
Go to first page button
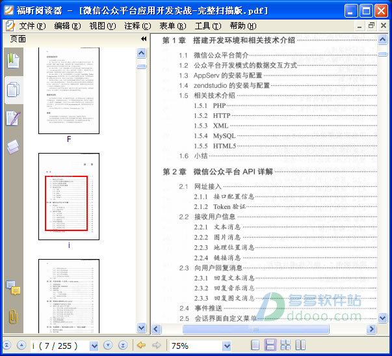click(x=7, y=346)
